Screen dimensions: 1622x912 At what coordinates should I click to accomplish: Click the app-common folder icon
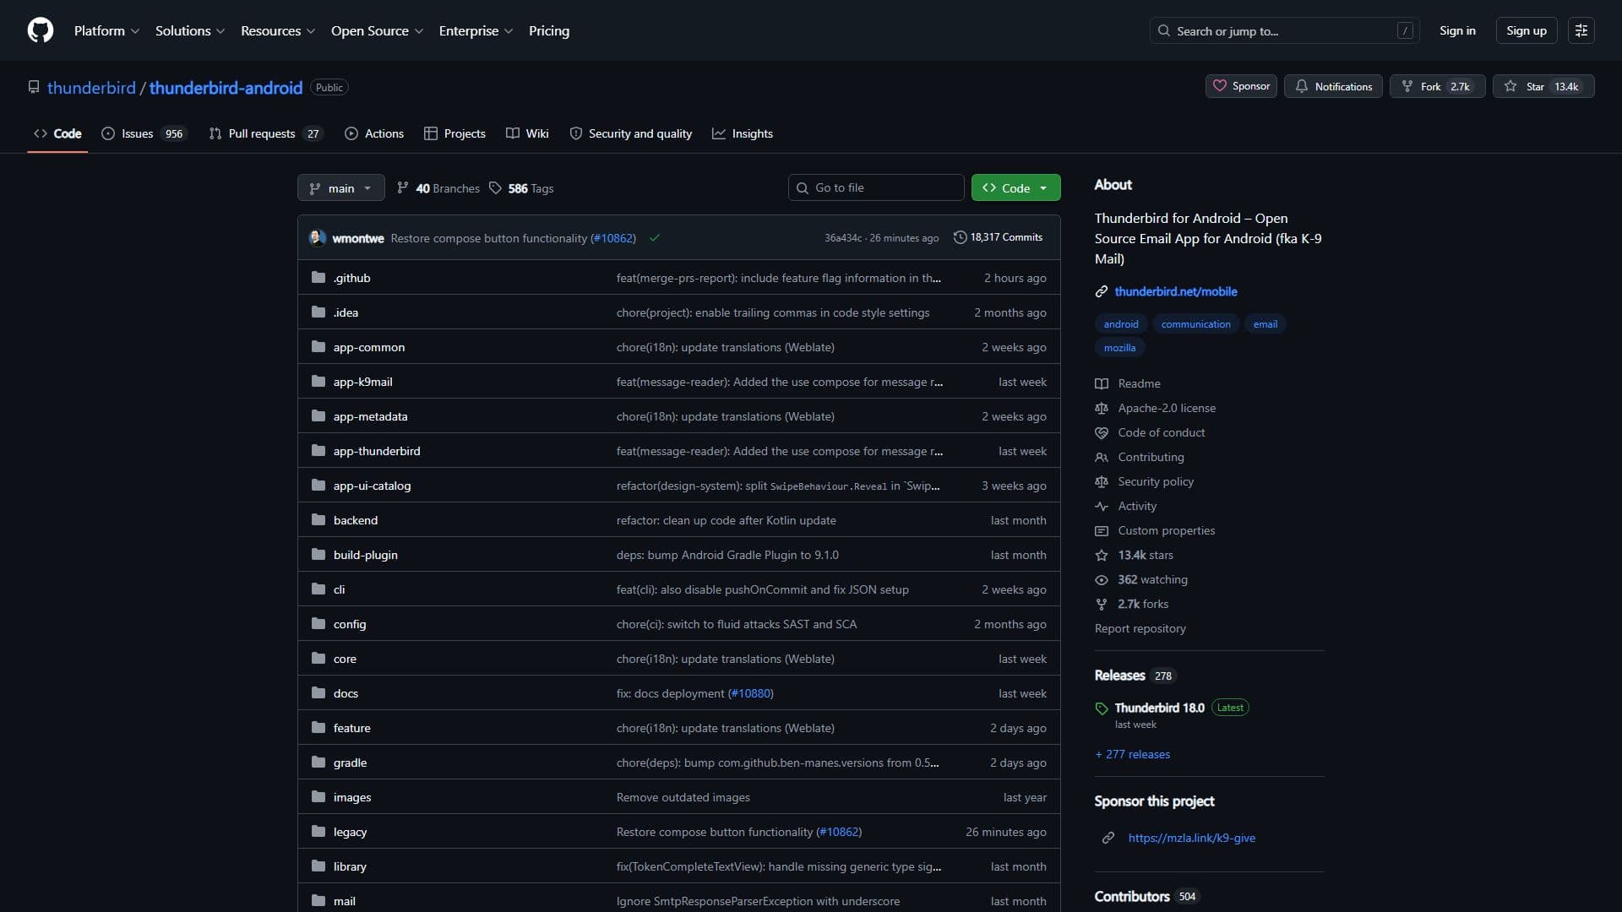click(318, 347)
